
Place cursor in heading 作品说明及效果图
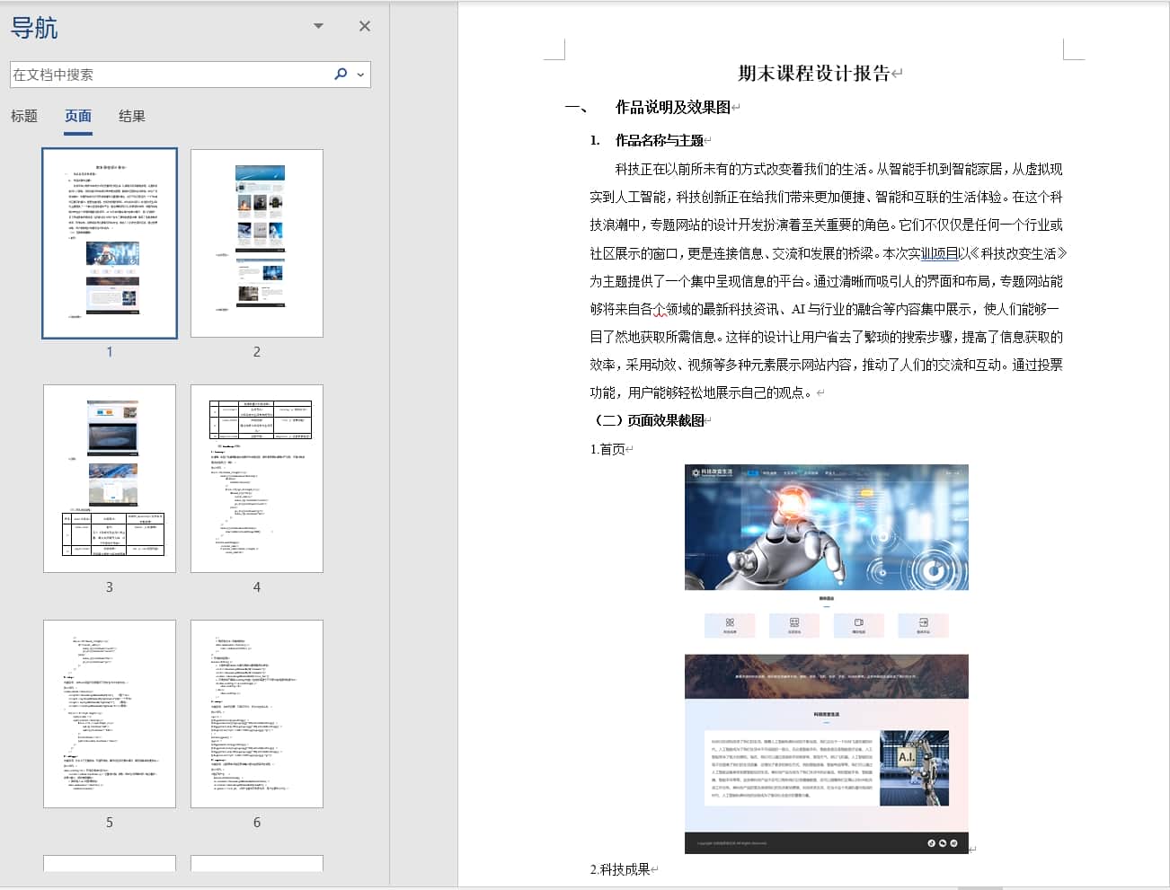[672, 108]
